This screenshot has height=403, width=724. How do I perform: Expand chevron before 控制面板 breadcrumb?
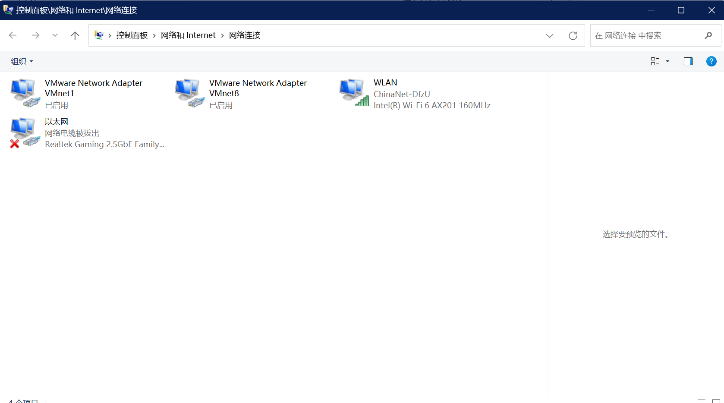[110, 35]
